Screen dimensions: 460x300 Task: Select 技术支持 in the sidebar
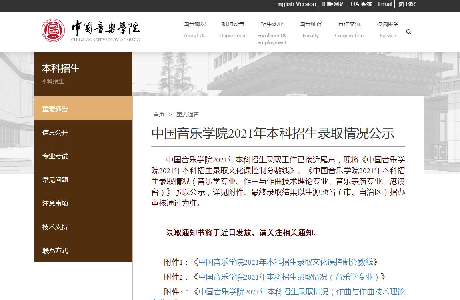pos(83,227)
